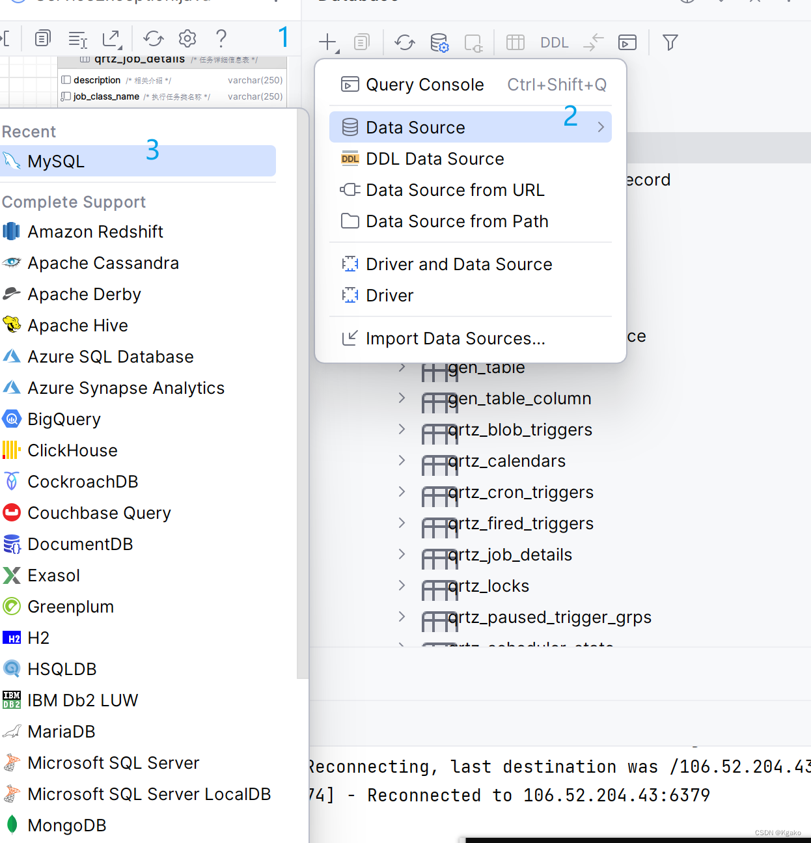811x843 pixels.
Task: Expand qrtz_locks table node
Action: pyautogui.click(x=402, y=585)
